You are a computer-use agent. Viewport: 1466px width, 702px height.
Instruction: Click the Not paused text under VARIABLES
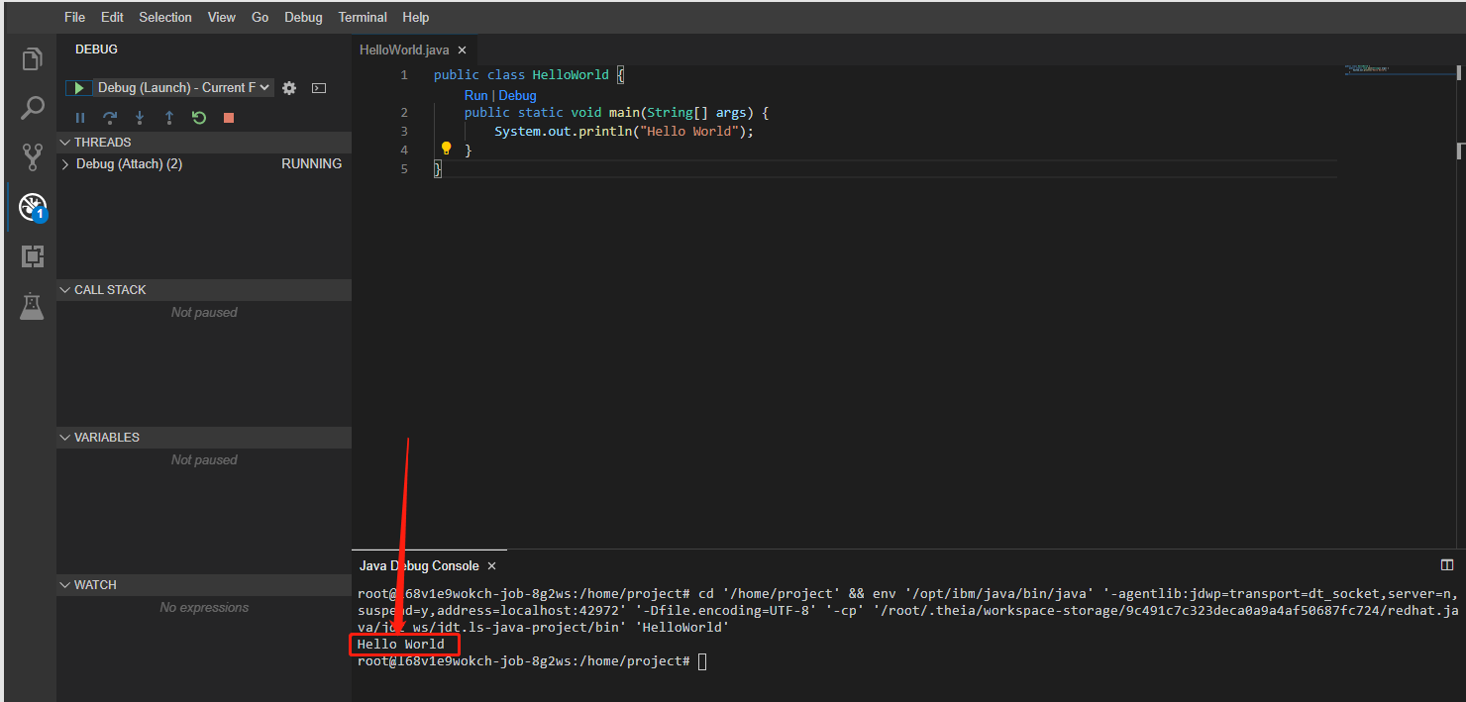(x=204, y=460)
